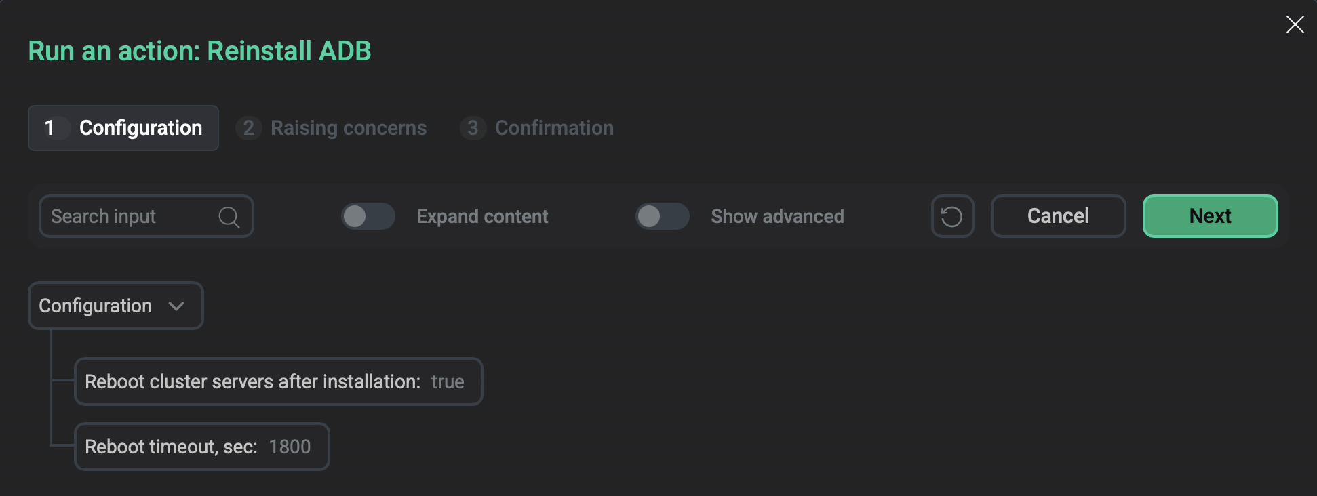Click the 1800 timeout value
Image resolution: width=1317 pixels, height=496 pixels.
click(290, 447)
